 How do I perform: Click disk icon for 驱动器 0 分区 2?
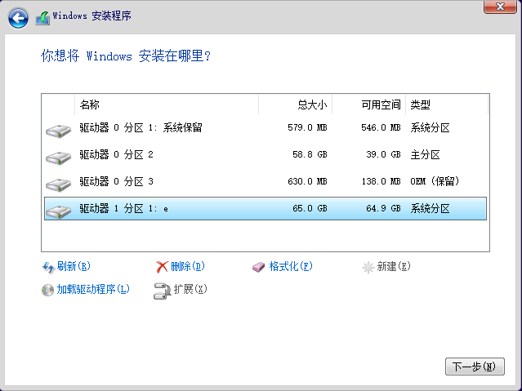(x=58, y=155)
